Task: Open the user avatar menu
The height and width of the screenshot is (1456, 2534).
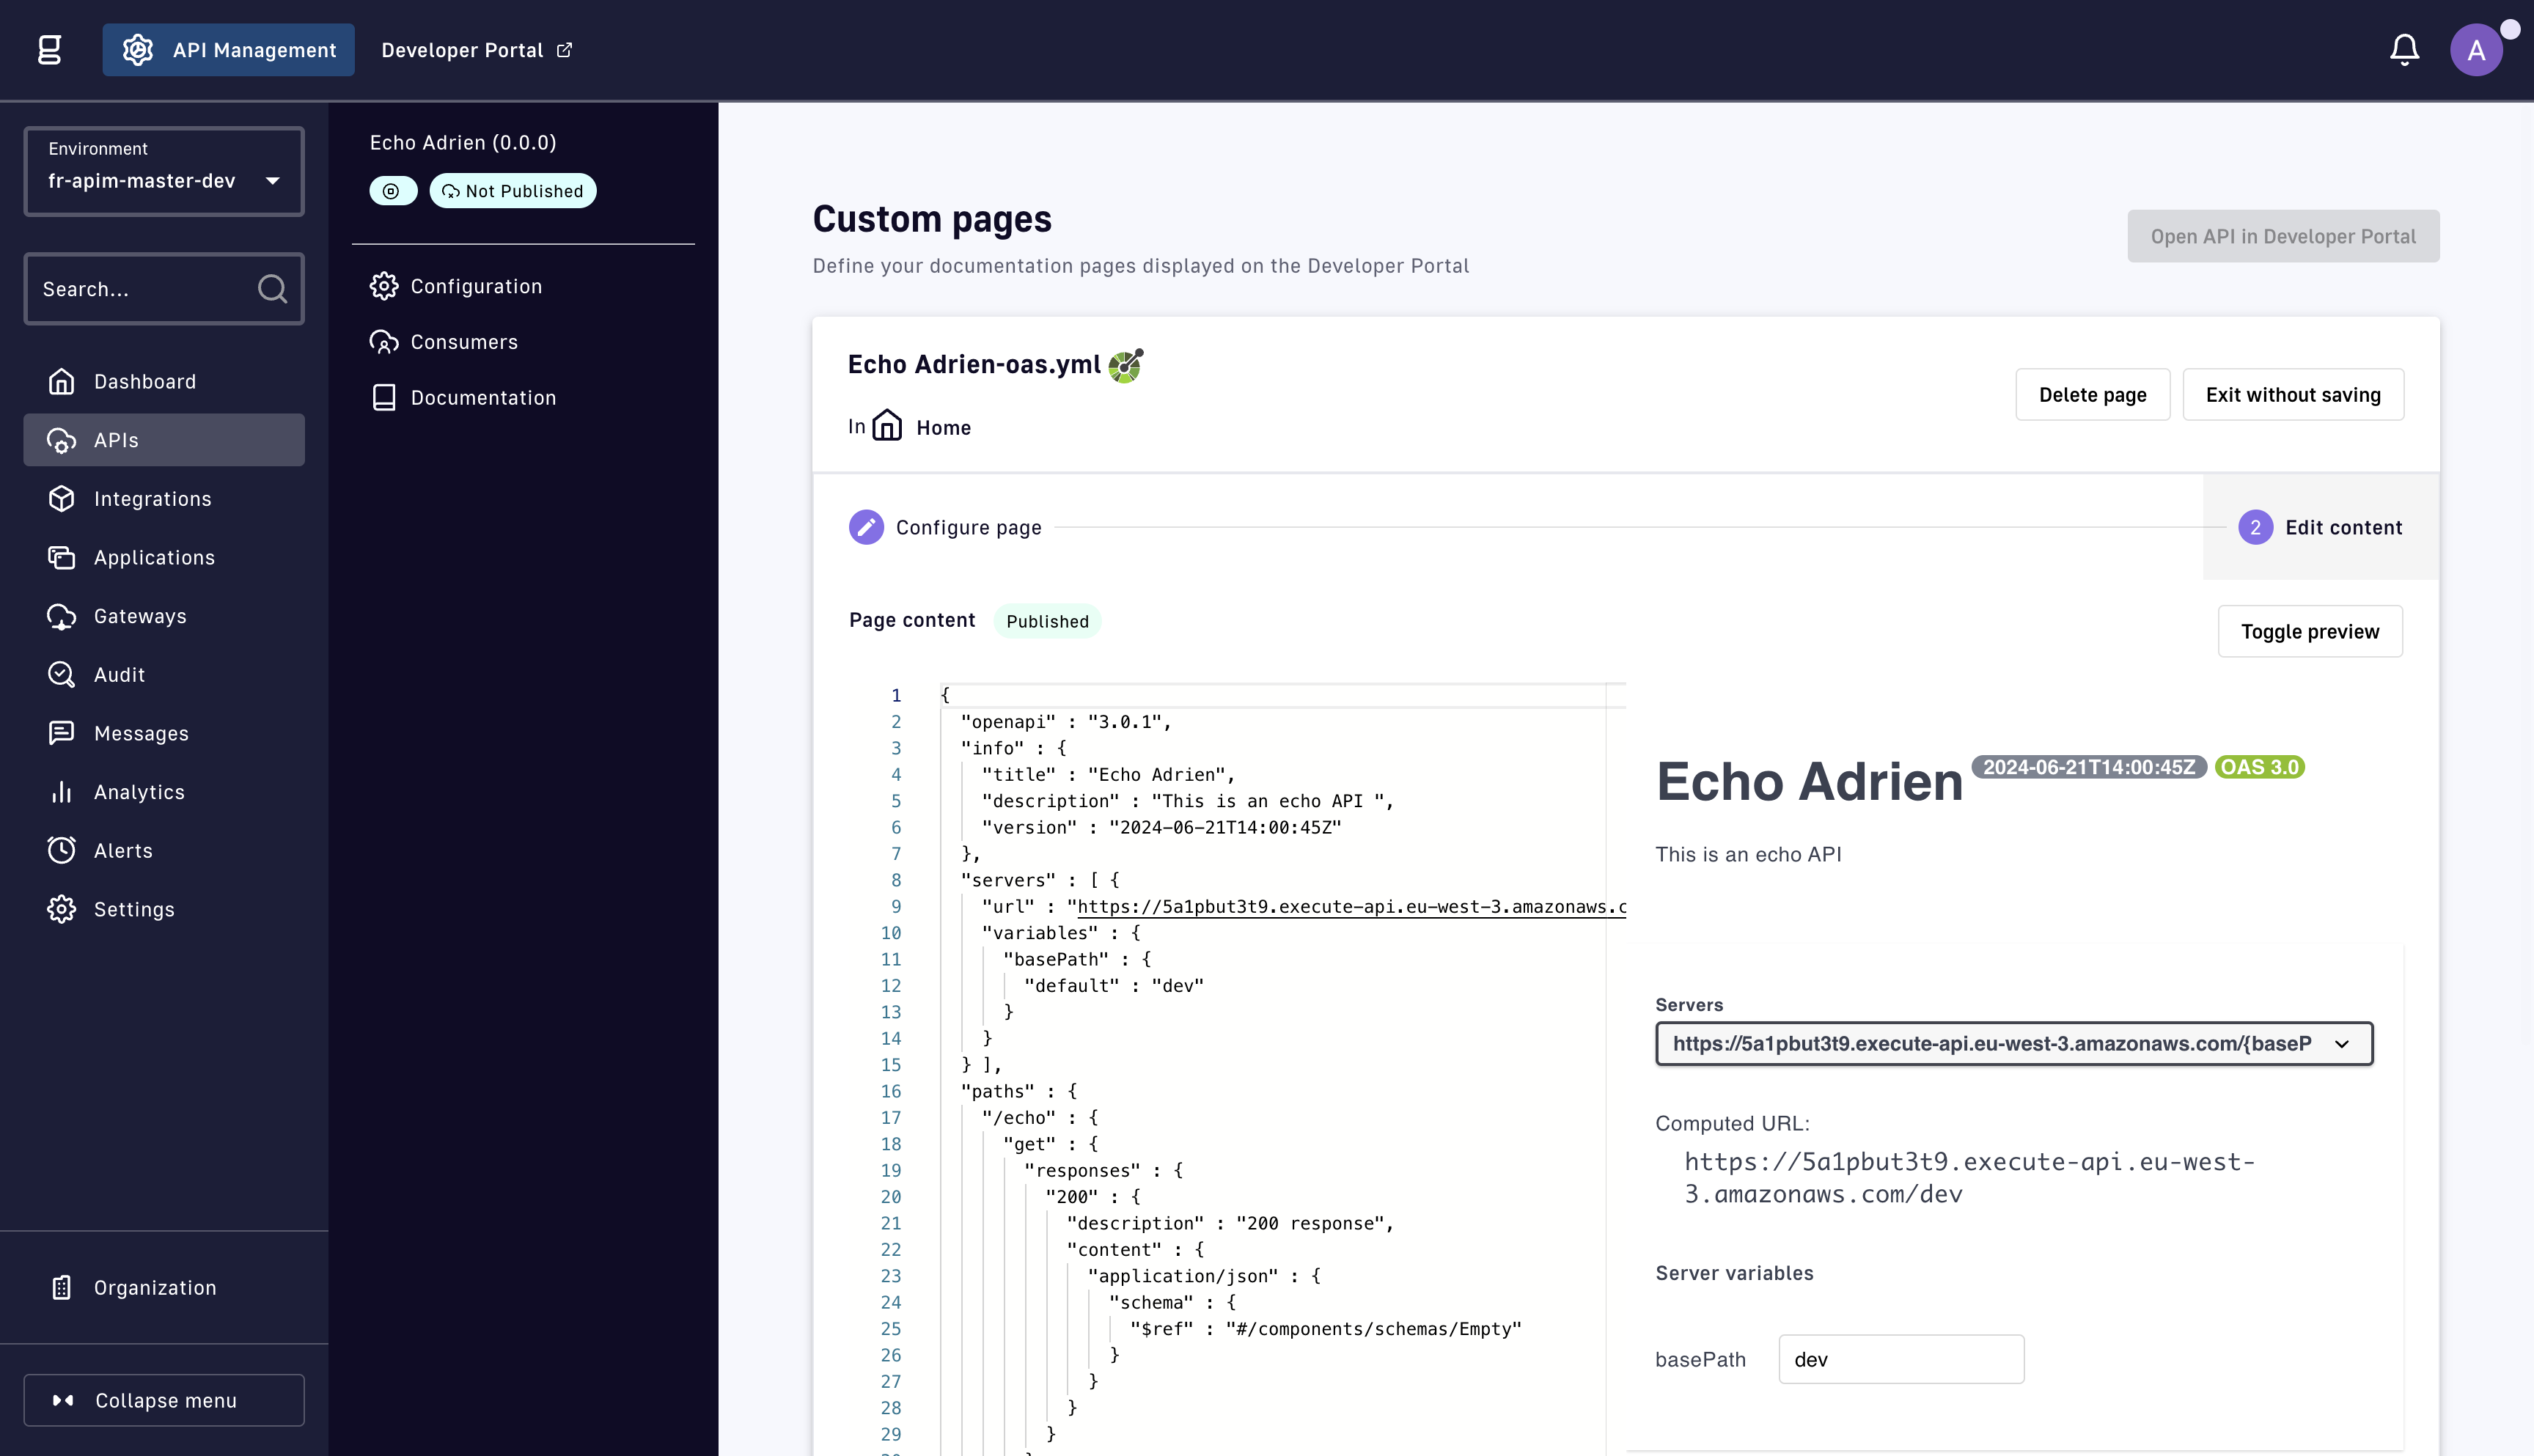Action: coord(2476,50)
